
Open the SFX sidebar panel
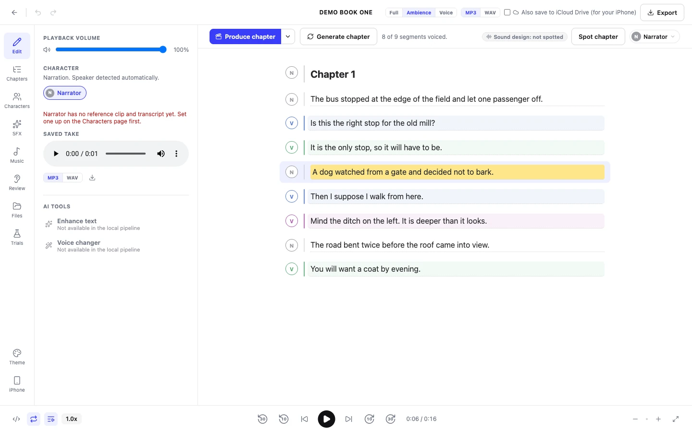click(x=17, y=128)
